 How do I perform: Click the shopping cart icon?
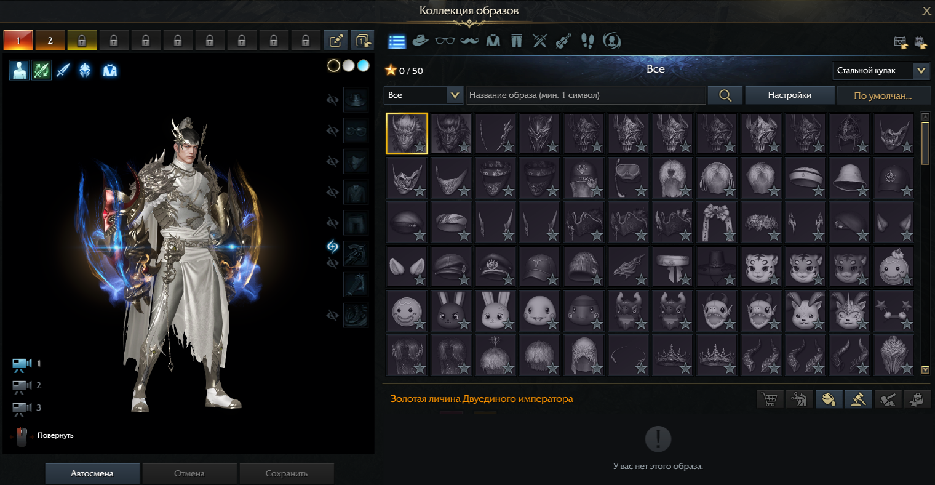coord(769,399)
